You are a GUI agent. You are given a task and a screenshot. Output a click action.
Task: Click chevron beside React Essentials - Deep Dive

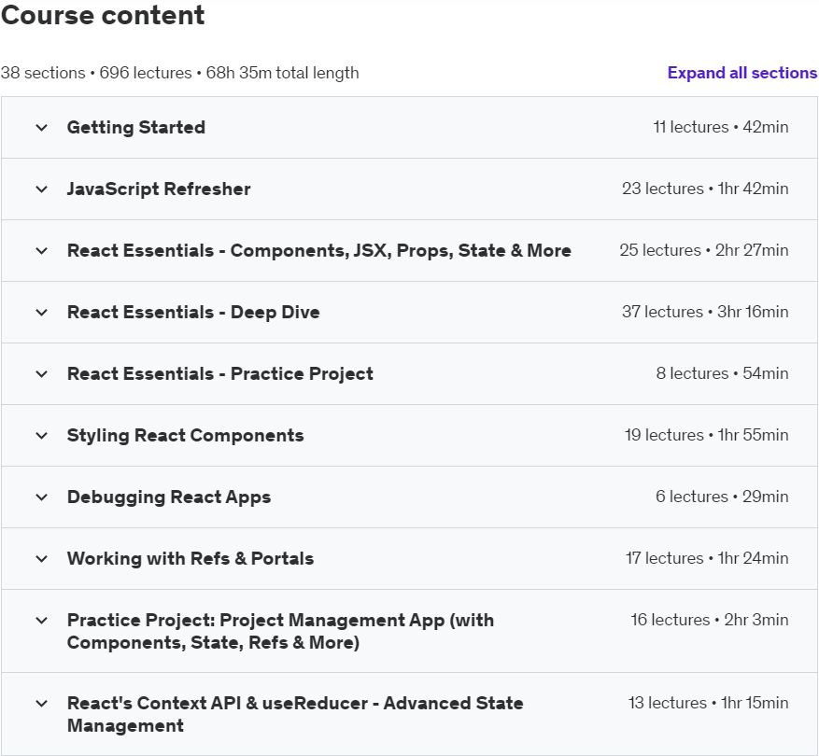(41, 313)
